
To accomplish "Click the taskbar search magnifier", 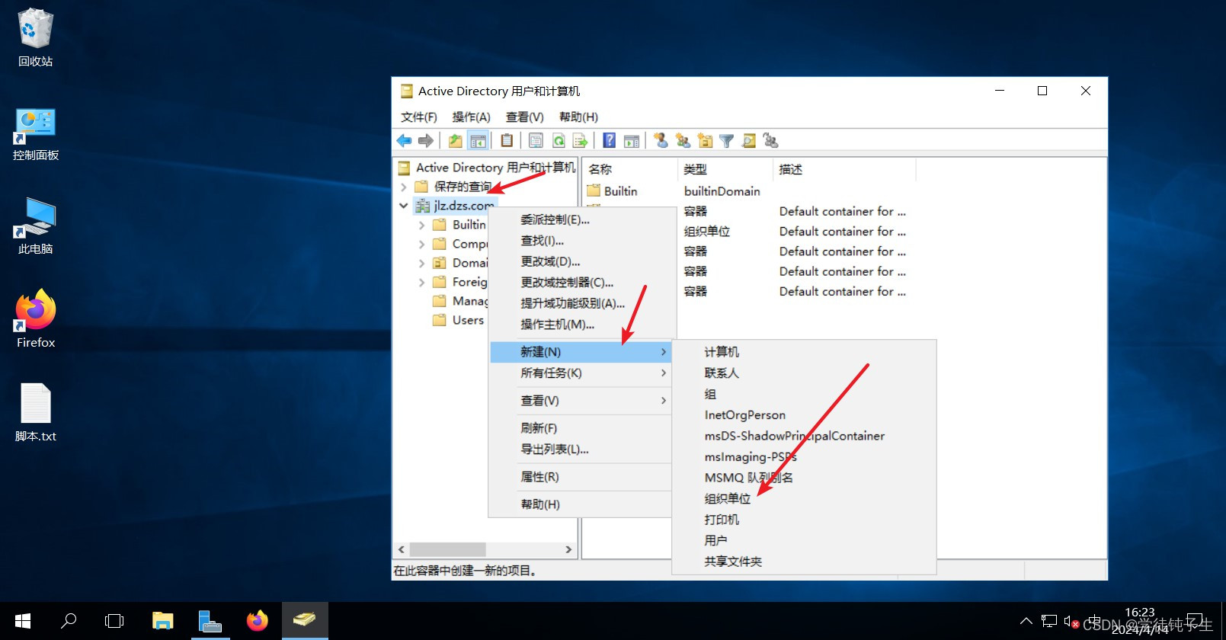I will click(69, 621).
